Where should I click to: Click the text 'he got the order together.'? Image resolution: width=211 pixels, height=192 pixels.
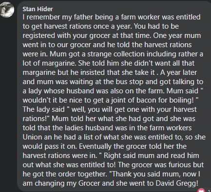65,174
